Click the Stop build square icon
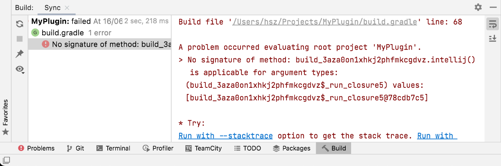 tap(20, 39)
